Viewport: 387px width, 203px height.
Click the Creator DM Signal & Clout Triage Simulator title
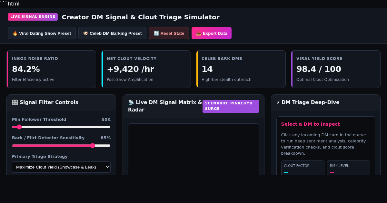pos(141,17)
